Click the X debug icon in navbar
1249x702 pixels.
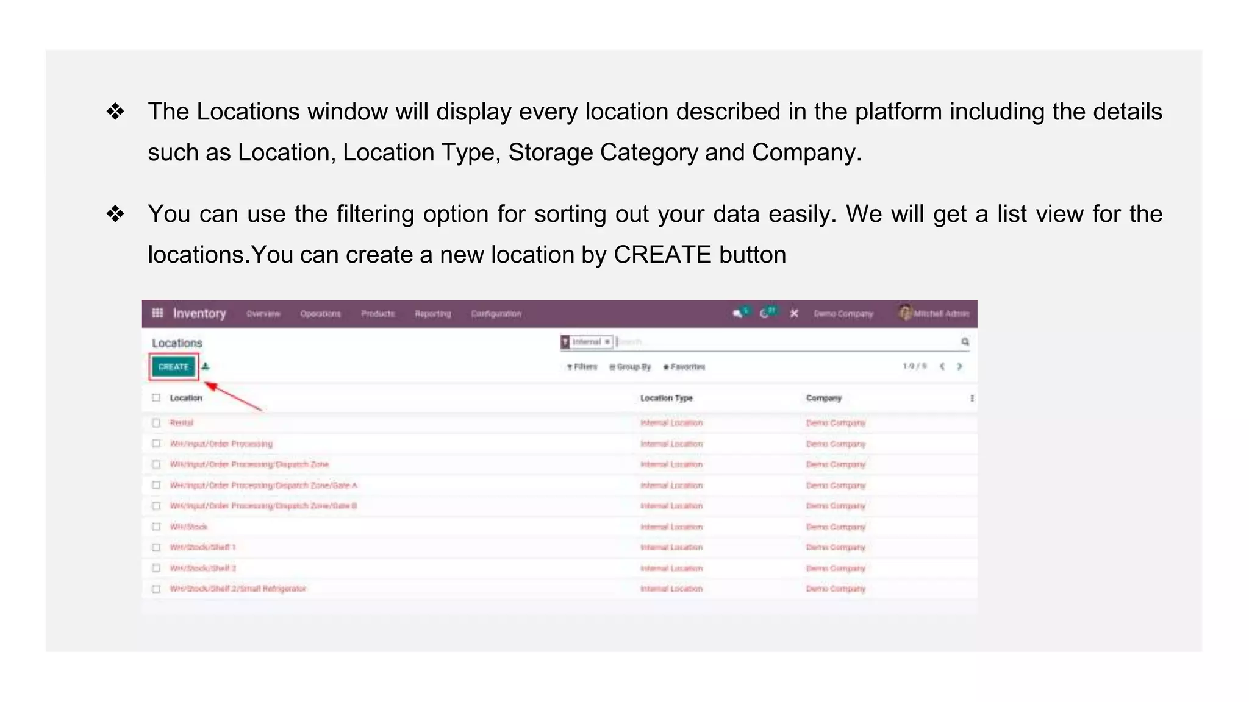coord(794,313)
